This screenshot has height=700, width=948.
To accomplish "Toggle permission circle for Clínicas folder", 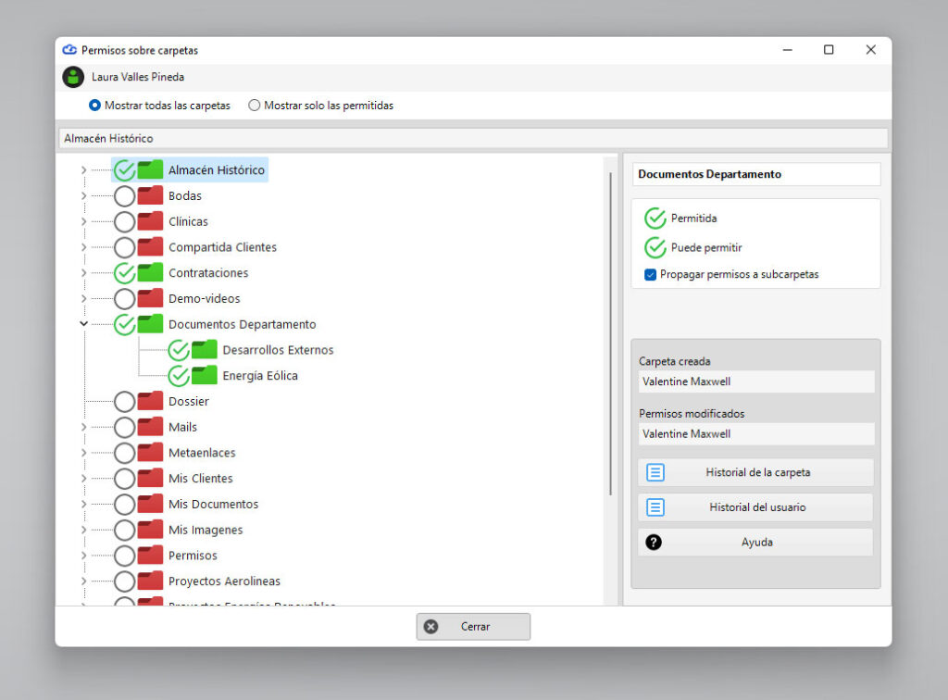I will click(125, 222).
